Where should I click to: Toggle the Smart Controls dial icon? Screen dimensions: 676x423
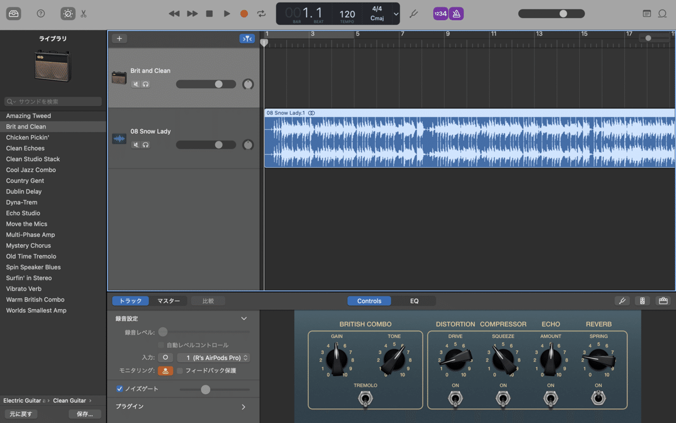coord(68,13)
